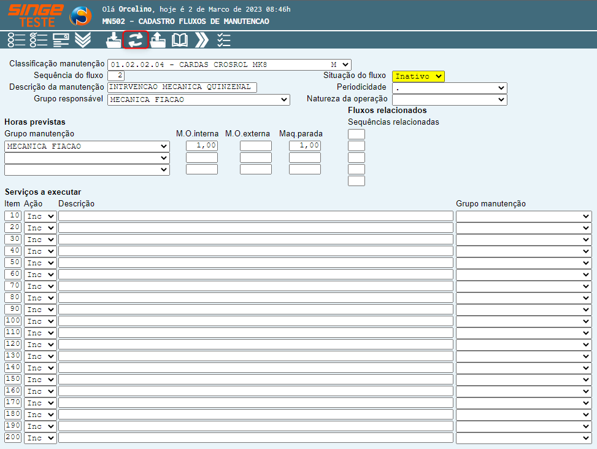
Task: Click the first list icon in the toolbar
Action: tap(17, 40)
